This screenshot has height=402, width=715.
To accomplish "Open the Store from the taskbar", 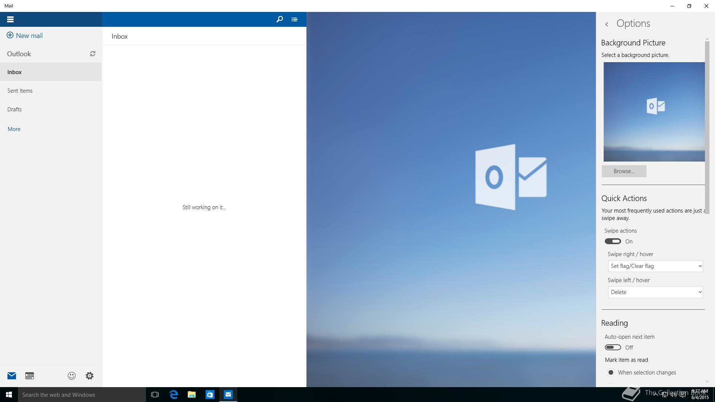I will [x=210, y=395].
